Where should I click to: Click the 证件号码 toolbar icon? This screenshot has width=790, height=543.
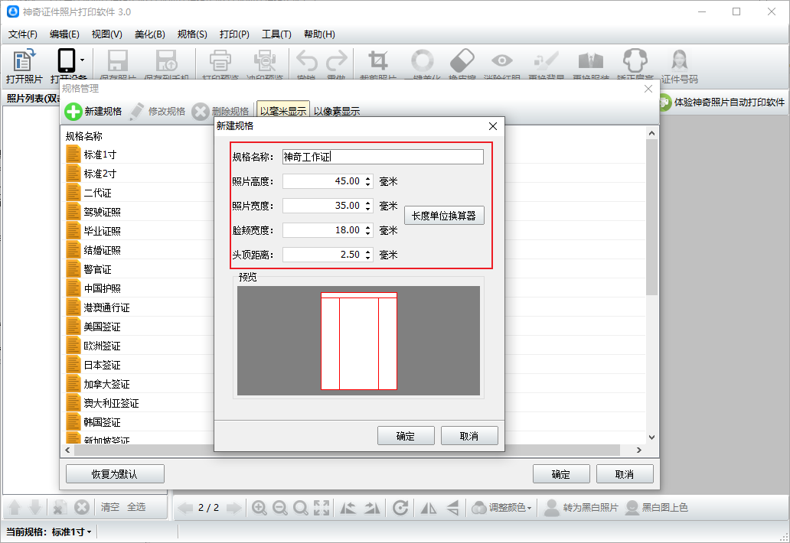[679, 60]
